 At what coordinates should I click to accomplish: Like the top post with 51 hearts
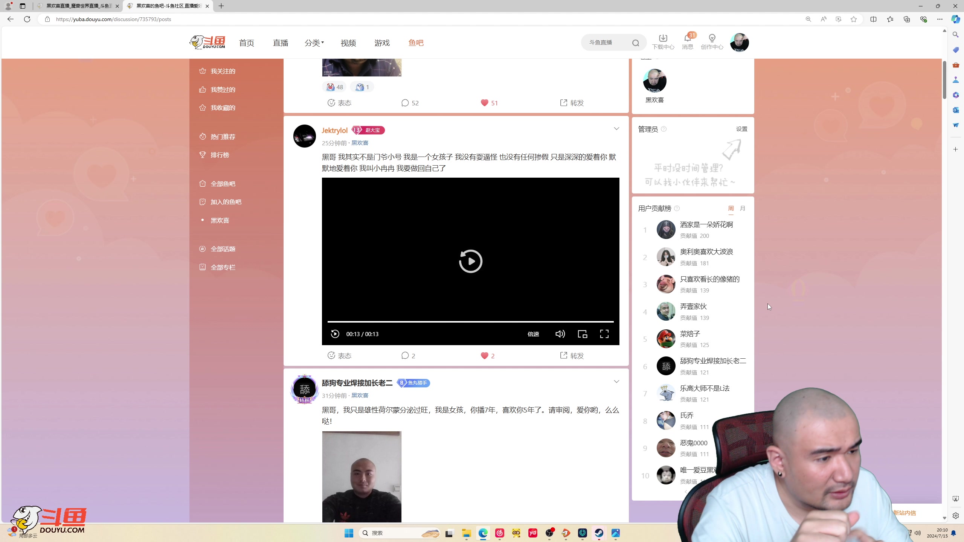489,103
